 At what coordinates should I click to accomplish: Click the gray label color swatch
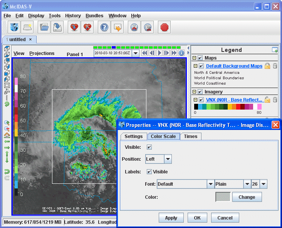click(x=223, y=197)
